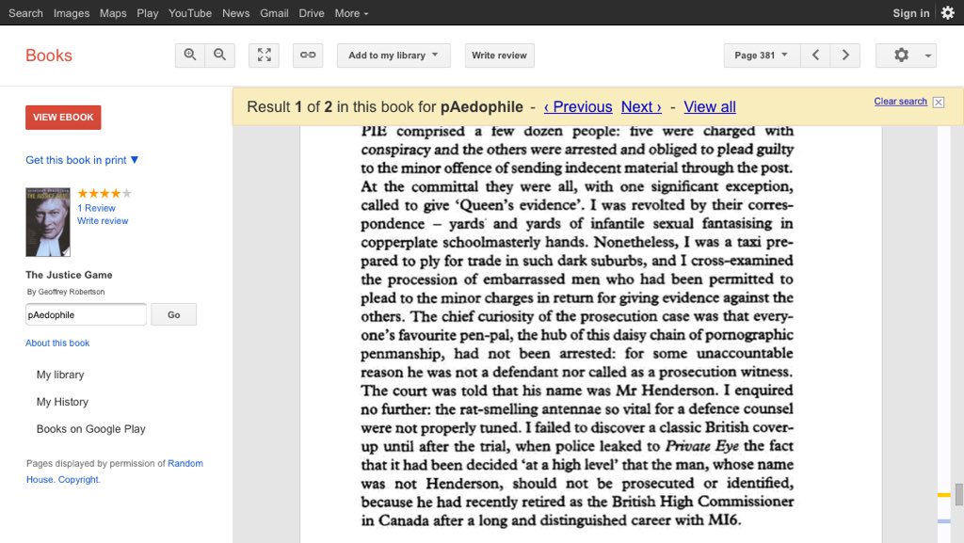Open Images in the top navigation bar

click(72, 13)
